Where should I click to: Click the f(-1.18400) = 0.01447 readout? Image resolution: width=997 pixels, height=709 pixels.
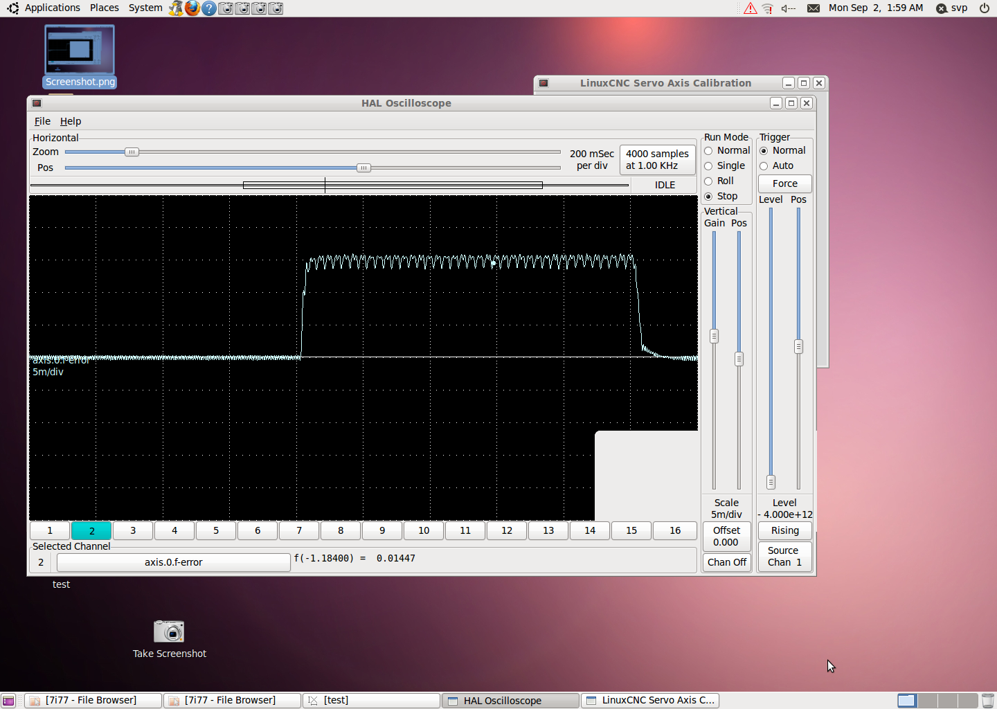(x=354, y=559)
